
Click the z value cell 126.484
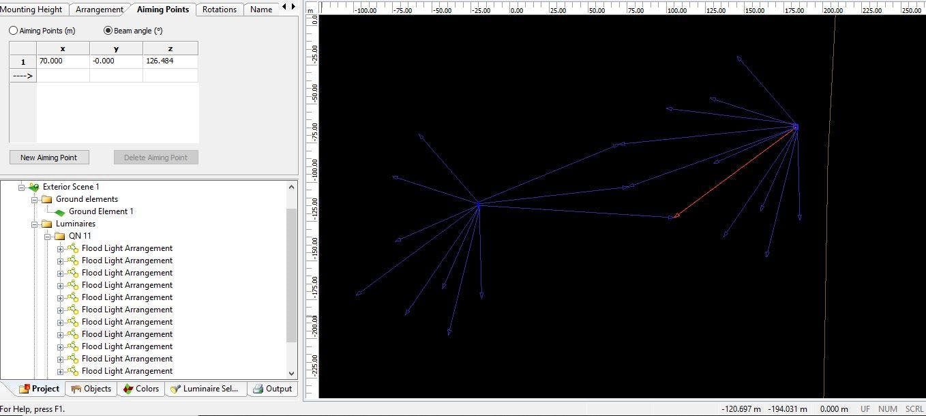coord(170,61)
